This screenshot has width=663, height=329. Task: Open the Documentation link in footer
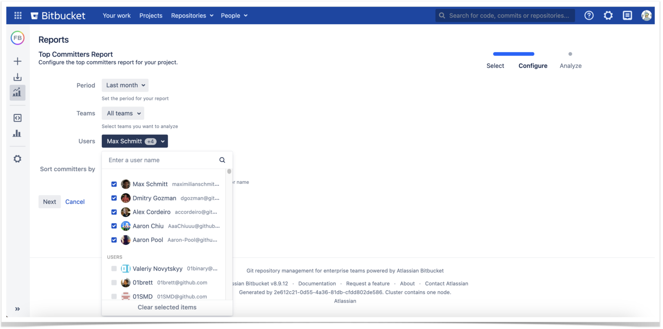pyautogui.click(x=317, y=284)
